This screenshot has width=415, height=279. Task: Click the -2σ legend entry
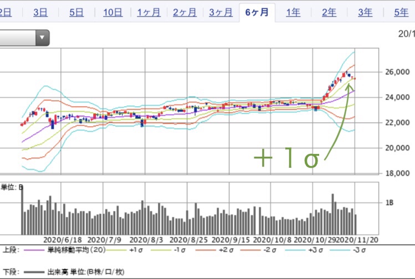click(x=270, y=250)
